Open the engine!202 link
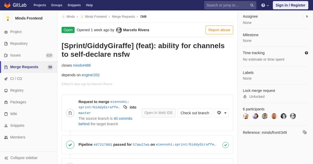Image resolution: width=313 pixels, height=164 pixels. [91, 75]
